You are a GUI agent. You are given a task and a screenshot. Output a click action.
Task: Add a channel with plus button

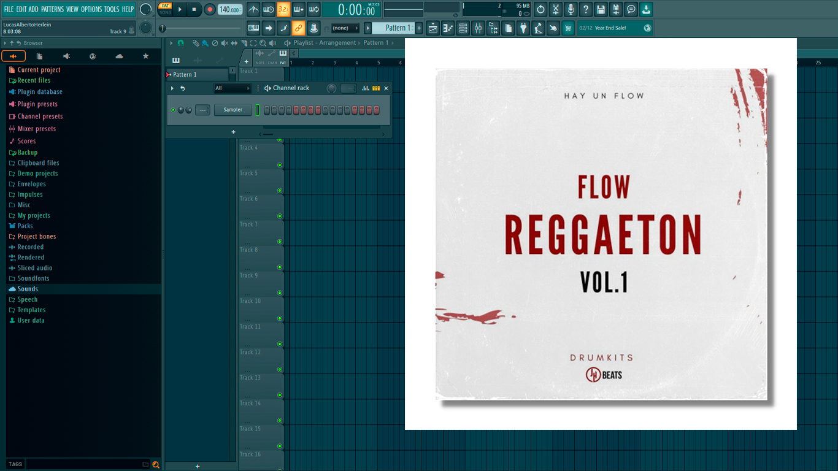(x=233, y=132)
